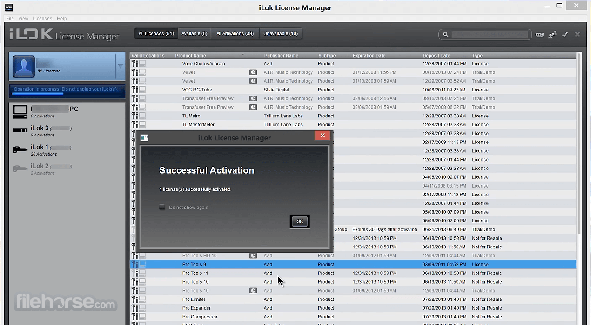Click the dialog title bar app icon
The image size is (591, 325).
click(x=144, y=137)
